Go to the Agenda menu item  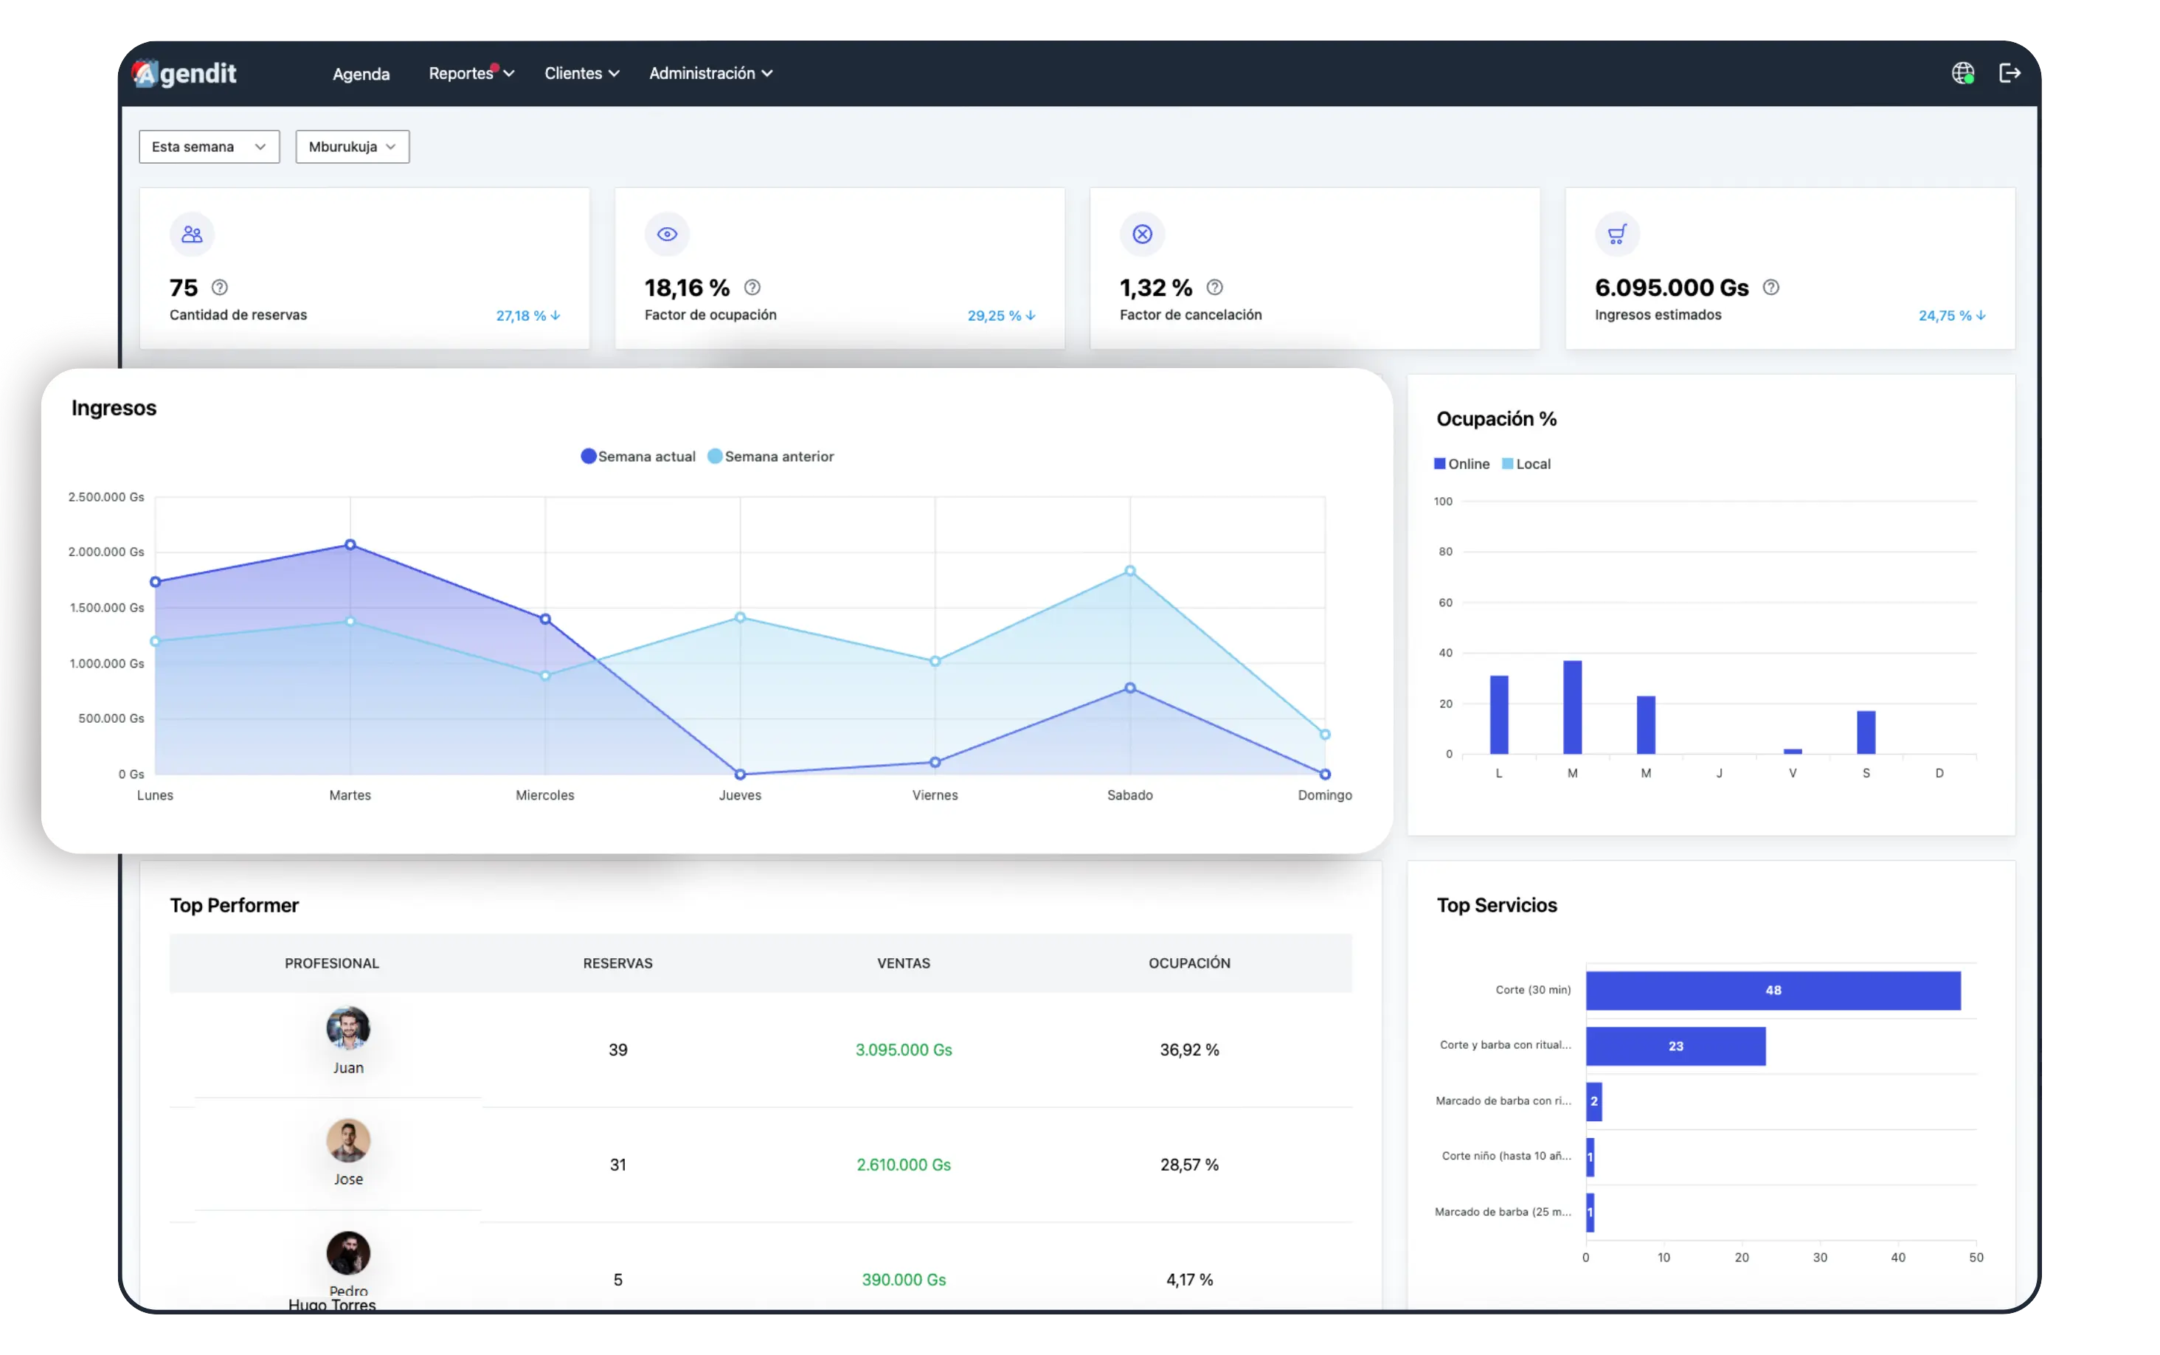point(361,74)
